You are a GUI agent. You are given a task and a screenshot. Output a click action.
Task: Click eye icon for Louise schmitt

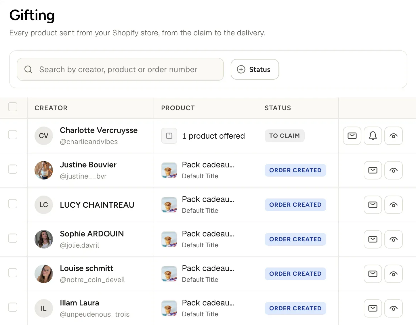pos(394,274)
